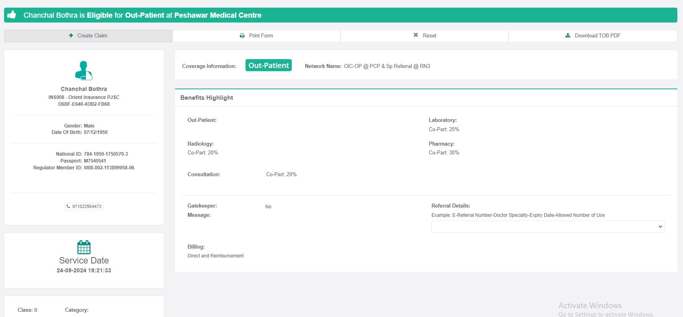Click the plus icon beside Create Claim

(71, 35)
